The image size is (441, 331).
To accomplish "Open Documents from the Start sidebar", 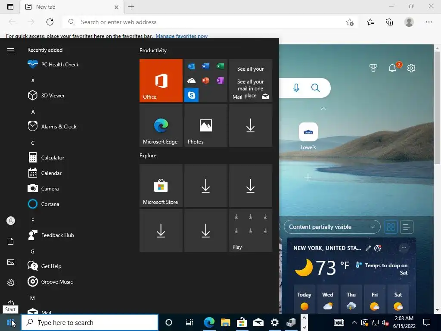I will pos(11,241).
